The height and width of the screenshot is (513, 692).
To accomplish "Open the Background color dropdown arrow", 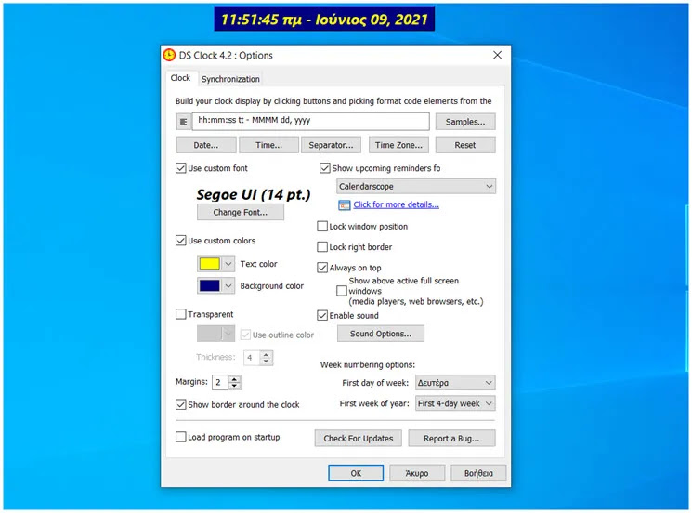I will [x=228, y=285].
